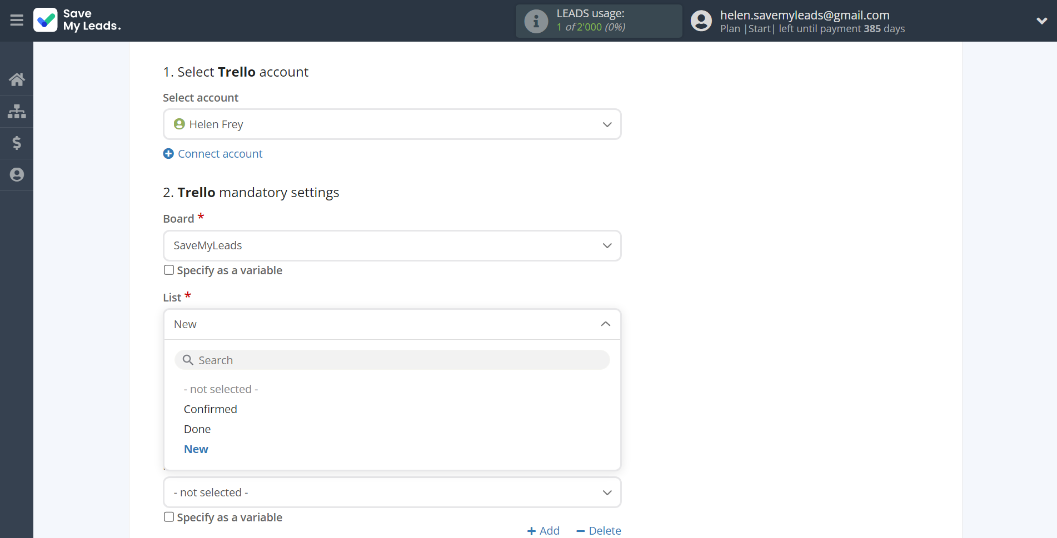Screen dimensions: 1057x538
Task: Click the Add button
Action: pos(544,531)
